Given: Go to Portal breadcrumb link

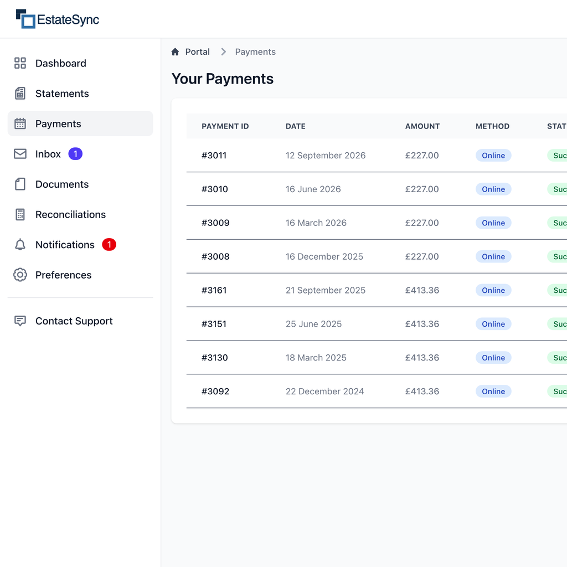Looking at the screenshot, I should point(197,51).
